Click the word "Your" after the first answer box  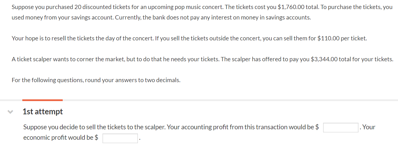click(369, 127)
